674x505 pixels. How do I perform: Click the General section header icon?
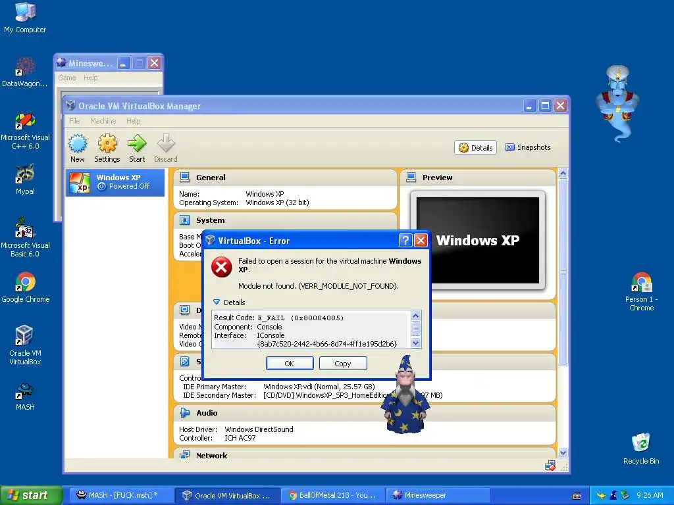pyautogui.click(x=185, y=178)
